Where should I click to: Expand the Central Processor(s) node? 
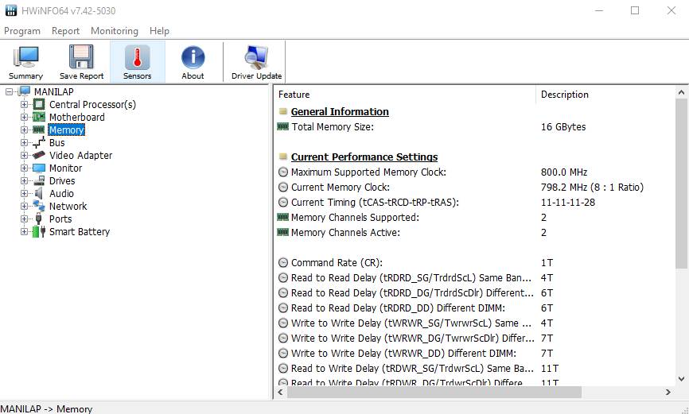pyautogui.click(x=24, y=104)
